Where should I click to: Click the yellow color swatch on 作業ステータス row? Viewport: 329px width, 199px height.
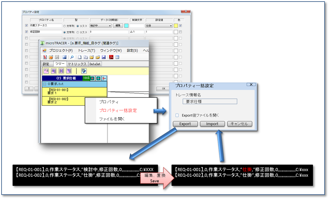pos(176,26)
